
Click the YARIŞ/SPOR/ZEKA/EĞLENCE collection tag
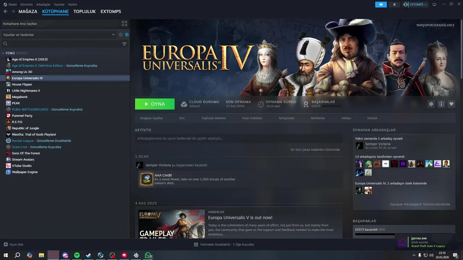coord(435,25)
